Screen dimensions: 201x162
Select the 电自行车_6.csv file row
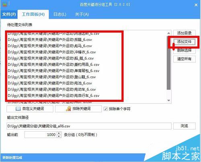(53, 96)
